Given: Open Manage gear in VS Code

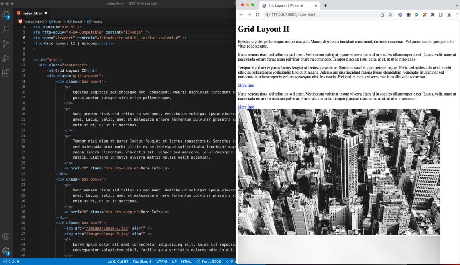Looking at the screenshot, I should (6, 251).
